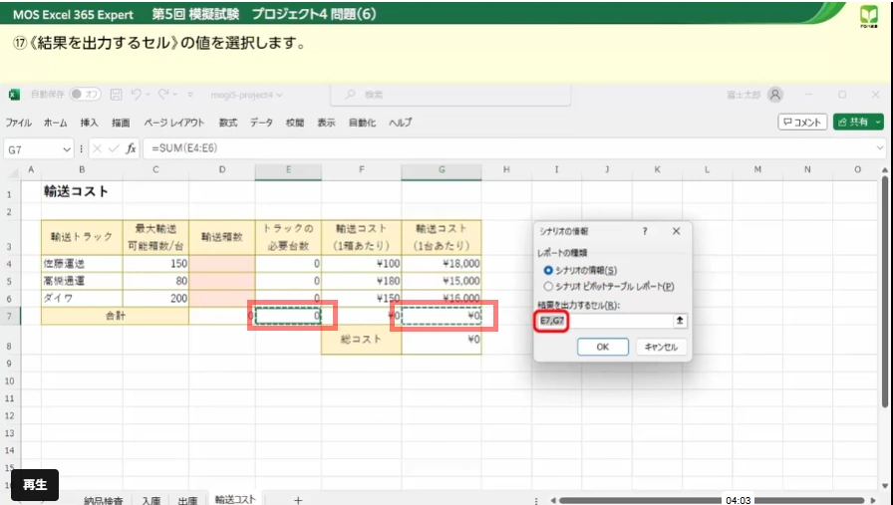Click OK in the scenario dialog
Image resolution: width=893 pixels, height=505 pixels.
click(603, 347)
